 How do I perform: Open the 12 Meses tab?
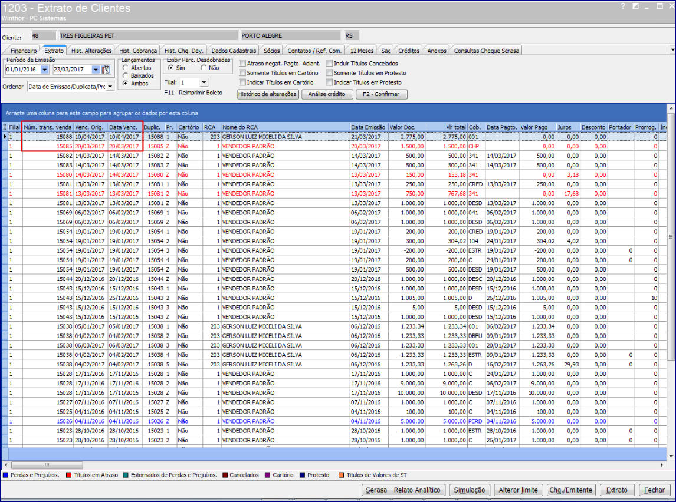click(x=362, y=51)
